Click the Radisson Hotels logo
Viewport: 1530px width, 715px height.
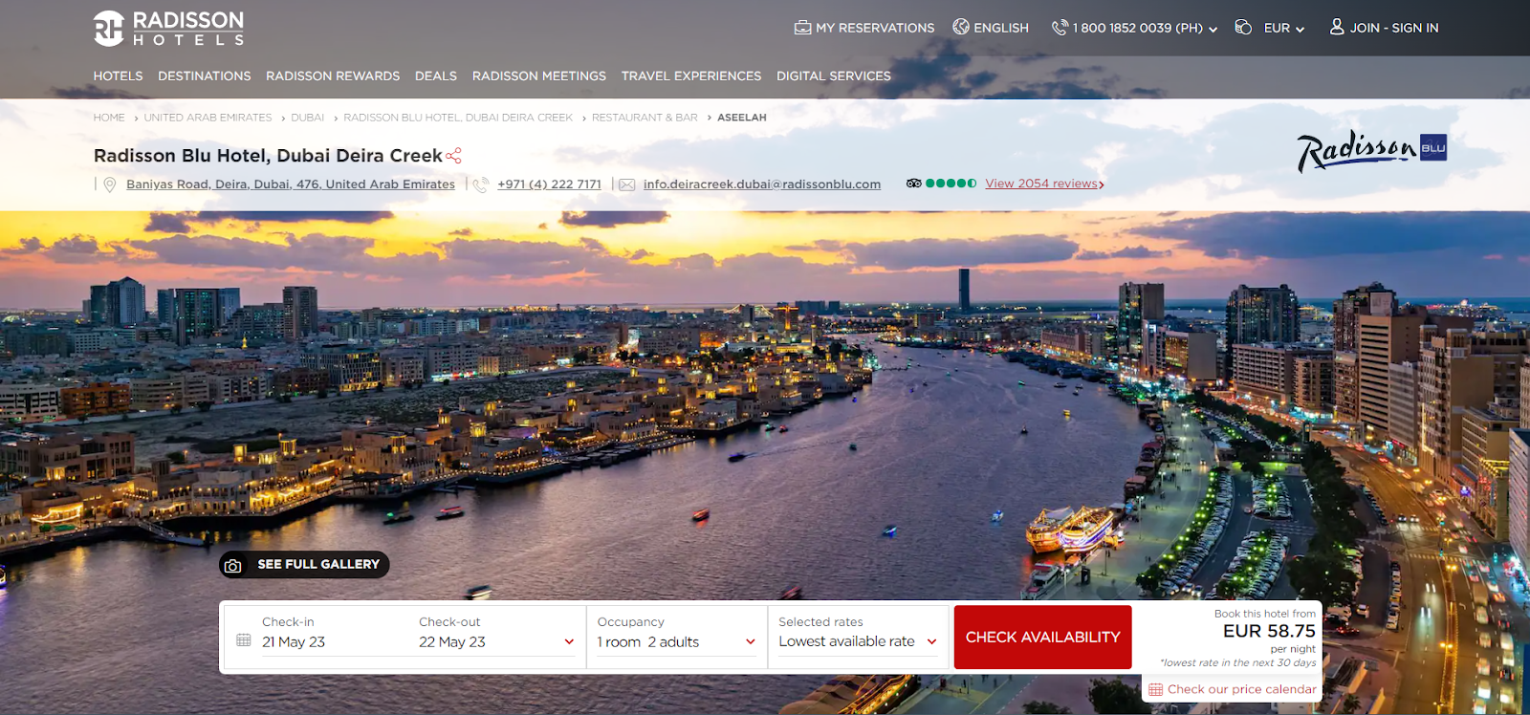tap(168, 28)
